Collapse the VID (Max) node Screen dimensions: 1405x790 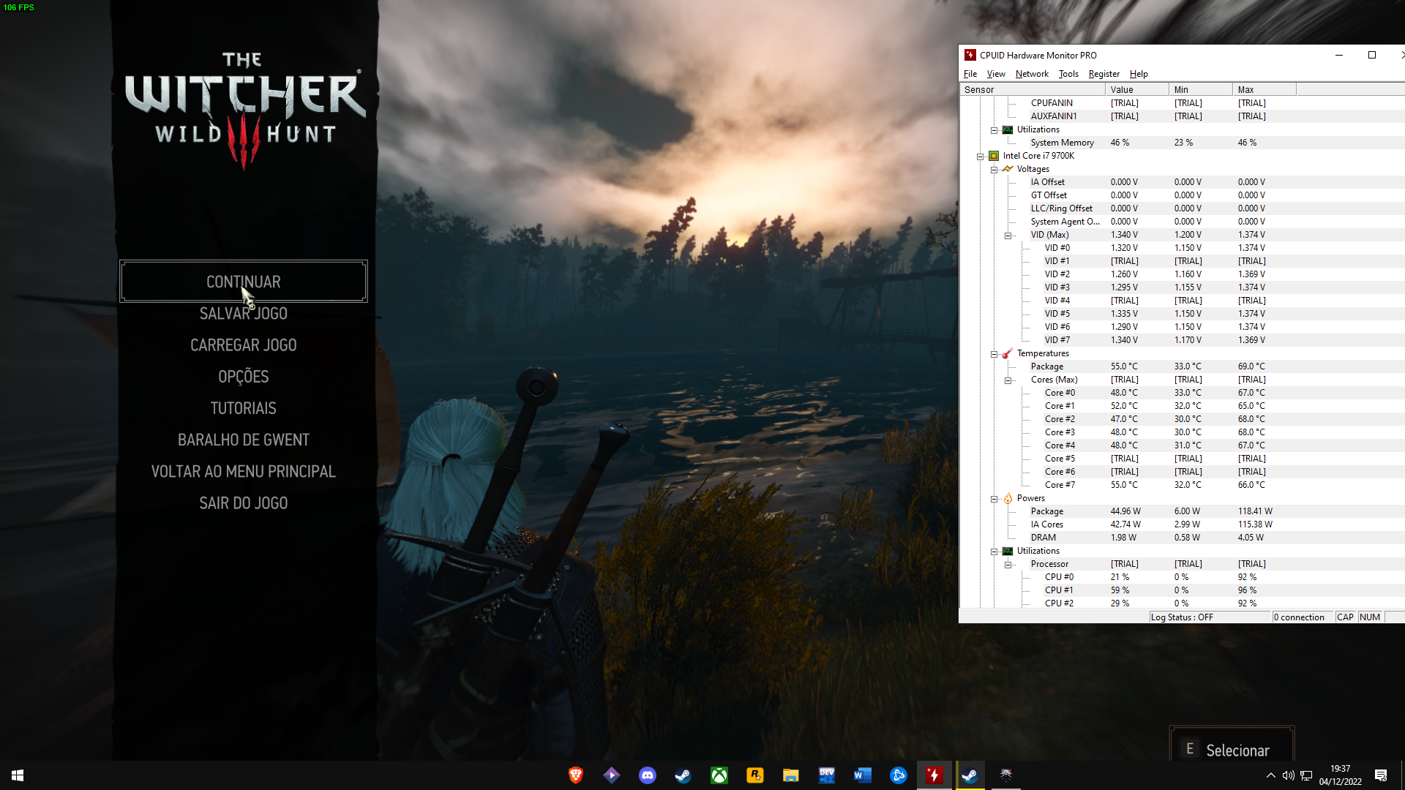1008,236
